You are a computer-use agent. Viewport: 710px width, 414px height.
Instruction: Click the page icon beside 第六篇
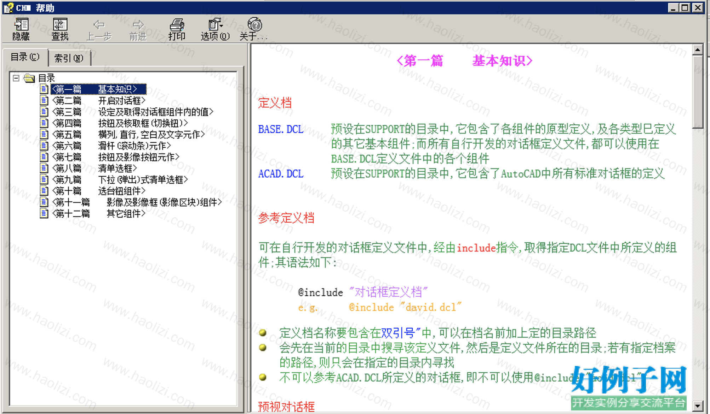44,146
